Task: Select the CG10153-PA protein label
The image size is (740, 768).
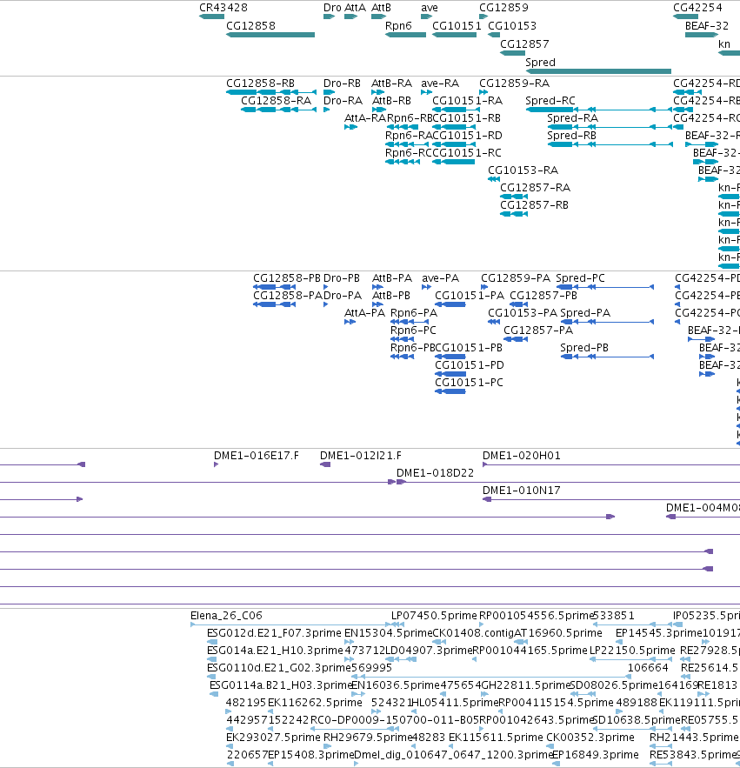Action: (523, 313)
